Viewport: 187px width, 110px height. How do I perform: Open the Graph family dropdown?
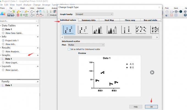pos(94,14)
